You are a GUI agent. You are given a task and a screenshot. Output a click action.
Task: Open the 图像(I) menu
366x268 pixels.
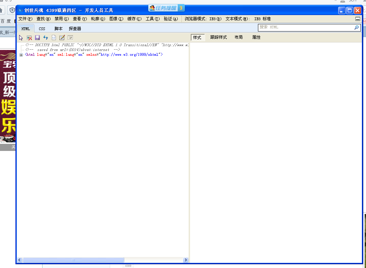(x=116, y=19)
